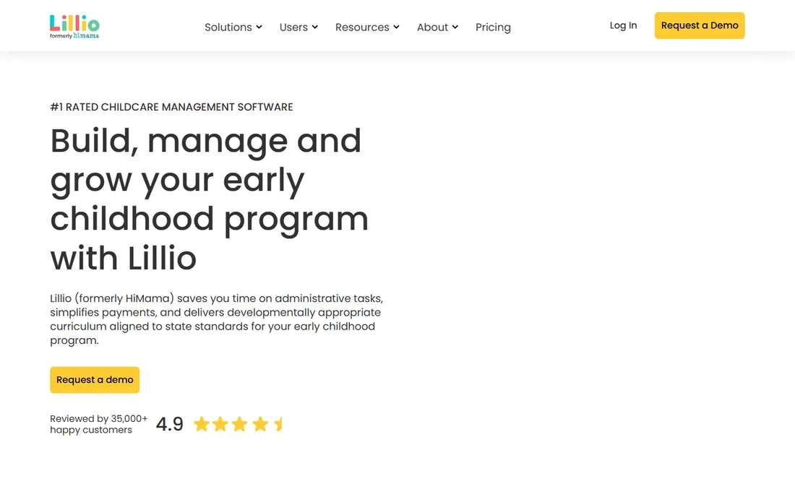Screen dimensions: 795x497
Task: Expand the Solutions chevron arrow
Action: tap(259, 27)
